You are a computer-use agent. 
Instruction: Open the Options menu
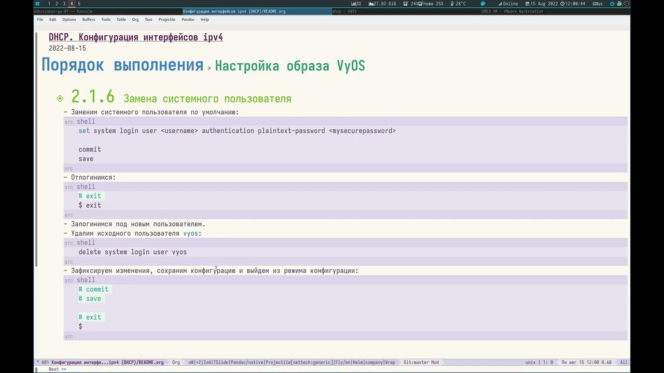click(x=69, y=20)
